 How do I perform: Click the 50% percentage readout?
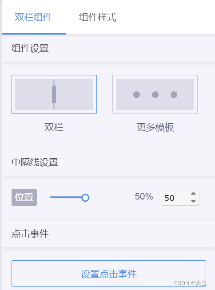pyautogui.click(x=144, y=196)
